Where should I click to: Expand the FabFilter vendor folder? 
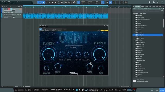pyautogui.click(x=135, y=66)
